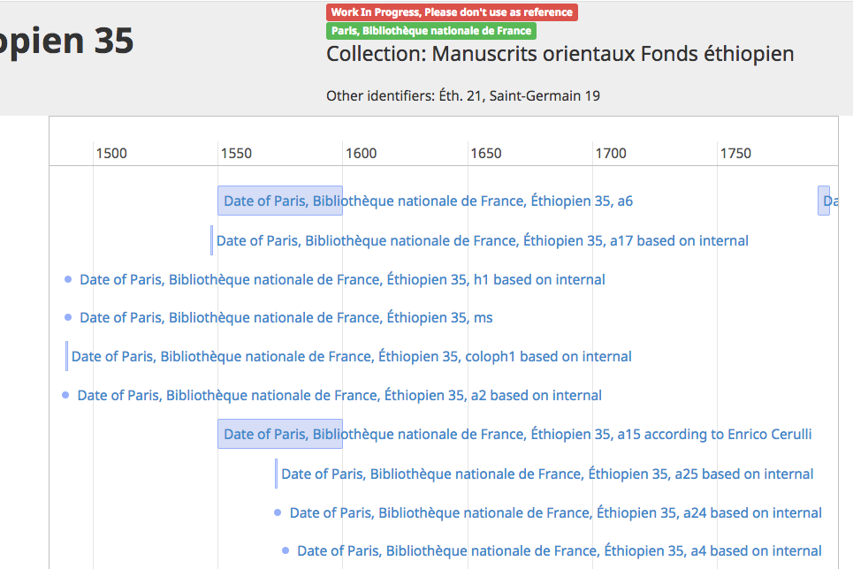The height and width of the screenshot is (569, 853).
Task: Select the coloph1 timeline line marker
Action: pos(67,356)
